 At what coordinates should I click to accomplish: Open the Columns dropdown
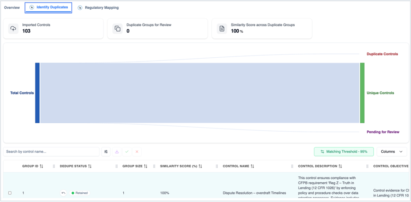[x=392, y=151]
